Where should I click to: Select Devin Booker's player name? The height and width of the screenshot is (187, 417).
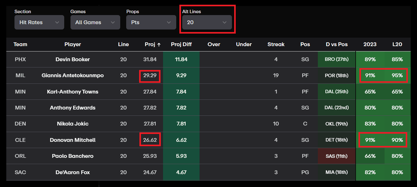coord(73,59)
